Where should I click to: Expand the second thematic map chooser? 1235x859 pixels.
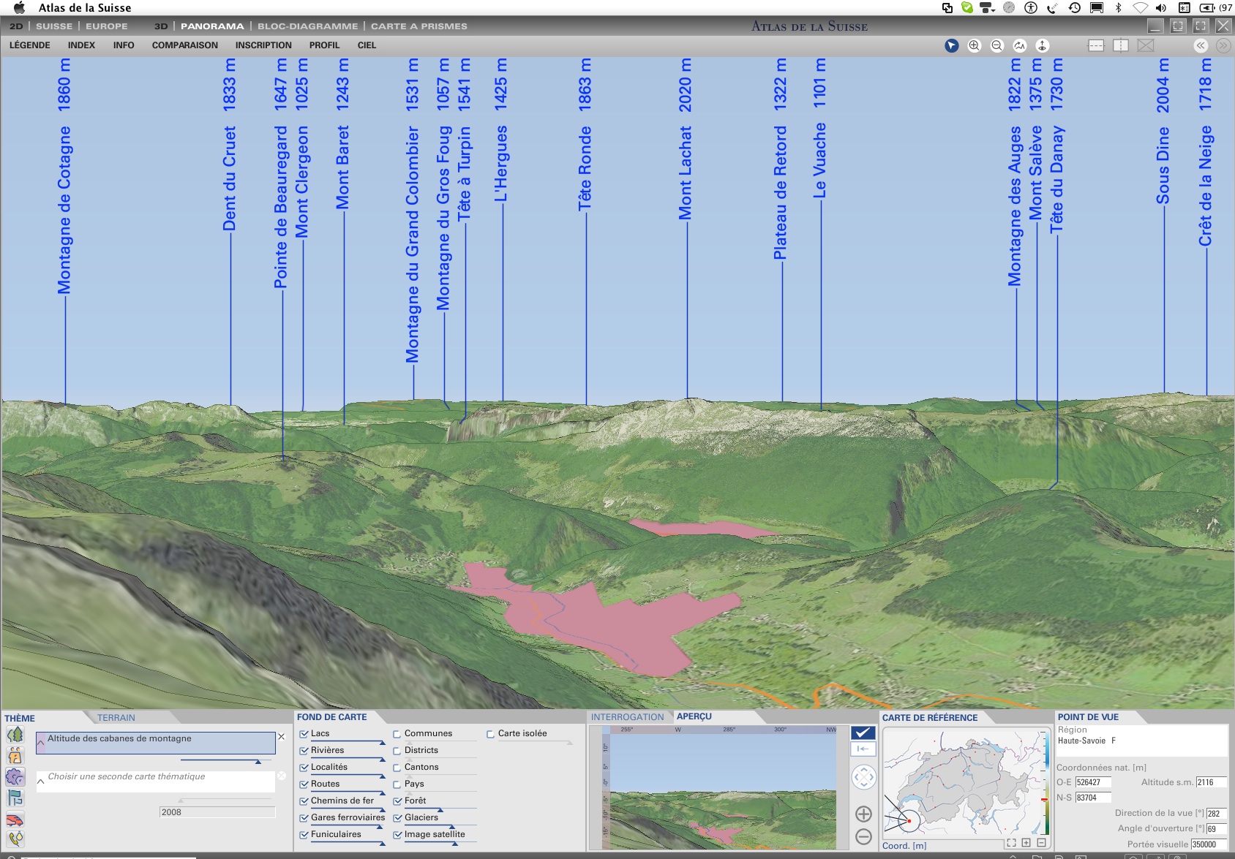41,781
